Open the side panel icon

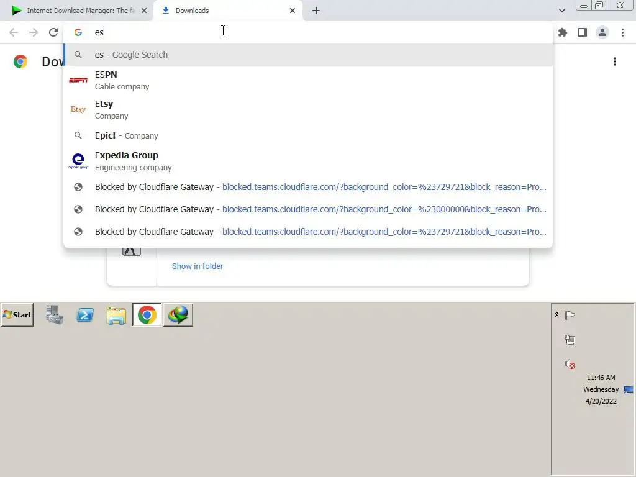click(583, 32)
